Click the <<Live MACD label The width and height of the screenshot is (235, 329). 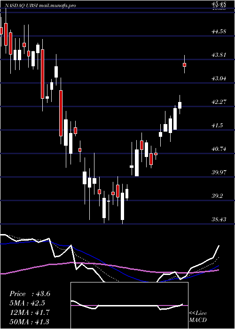pos(198,316)
